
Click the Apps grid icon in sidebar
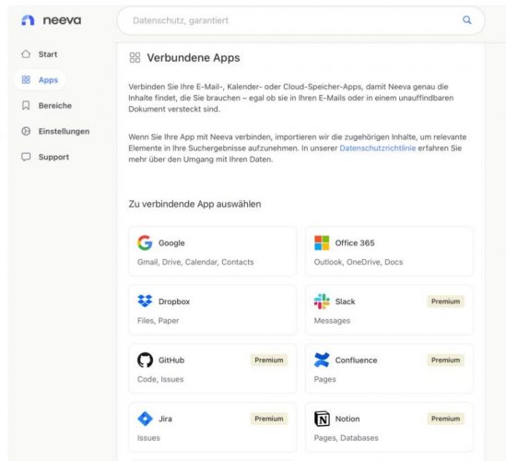click(x=26, y=79)
